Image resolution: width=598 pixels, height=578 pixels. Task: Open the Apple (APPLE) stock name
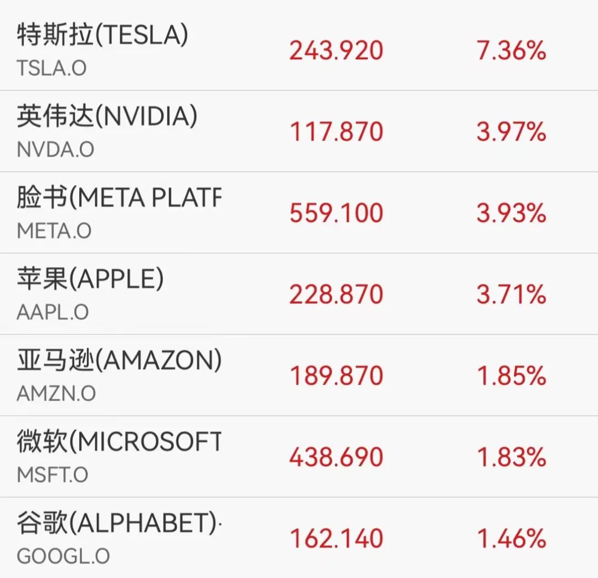coord(90,280)
